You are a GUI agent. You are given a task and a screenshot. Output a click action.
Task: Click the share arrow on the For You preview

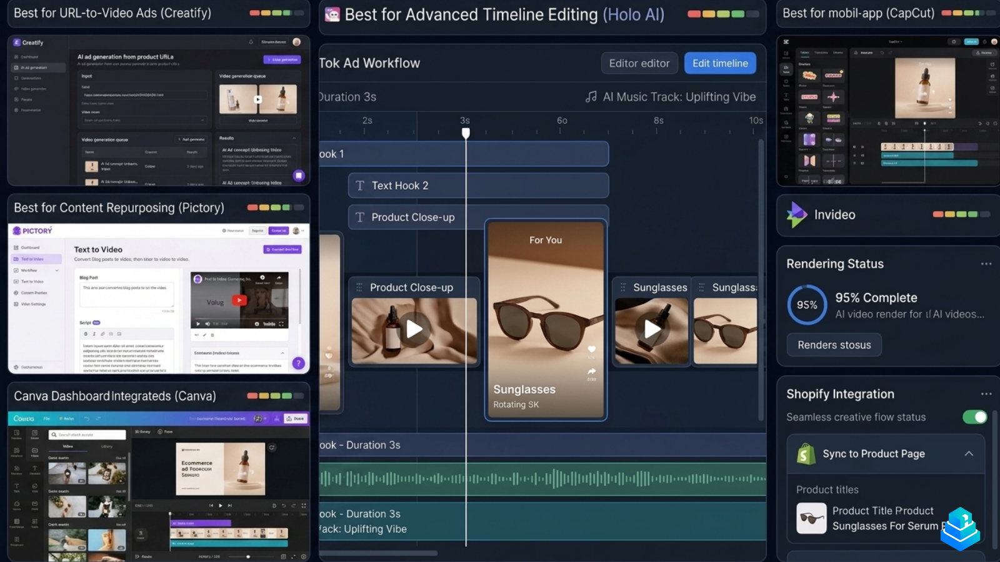click(591, 371)
